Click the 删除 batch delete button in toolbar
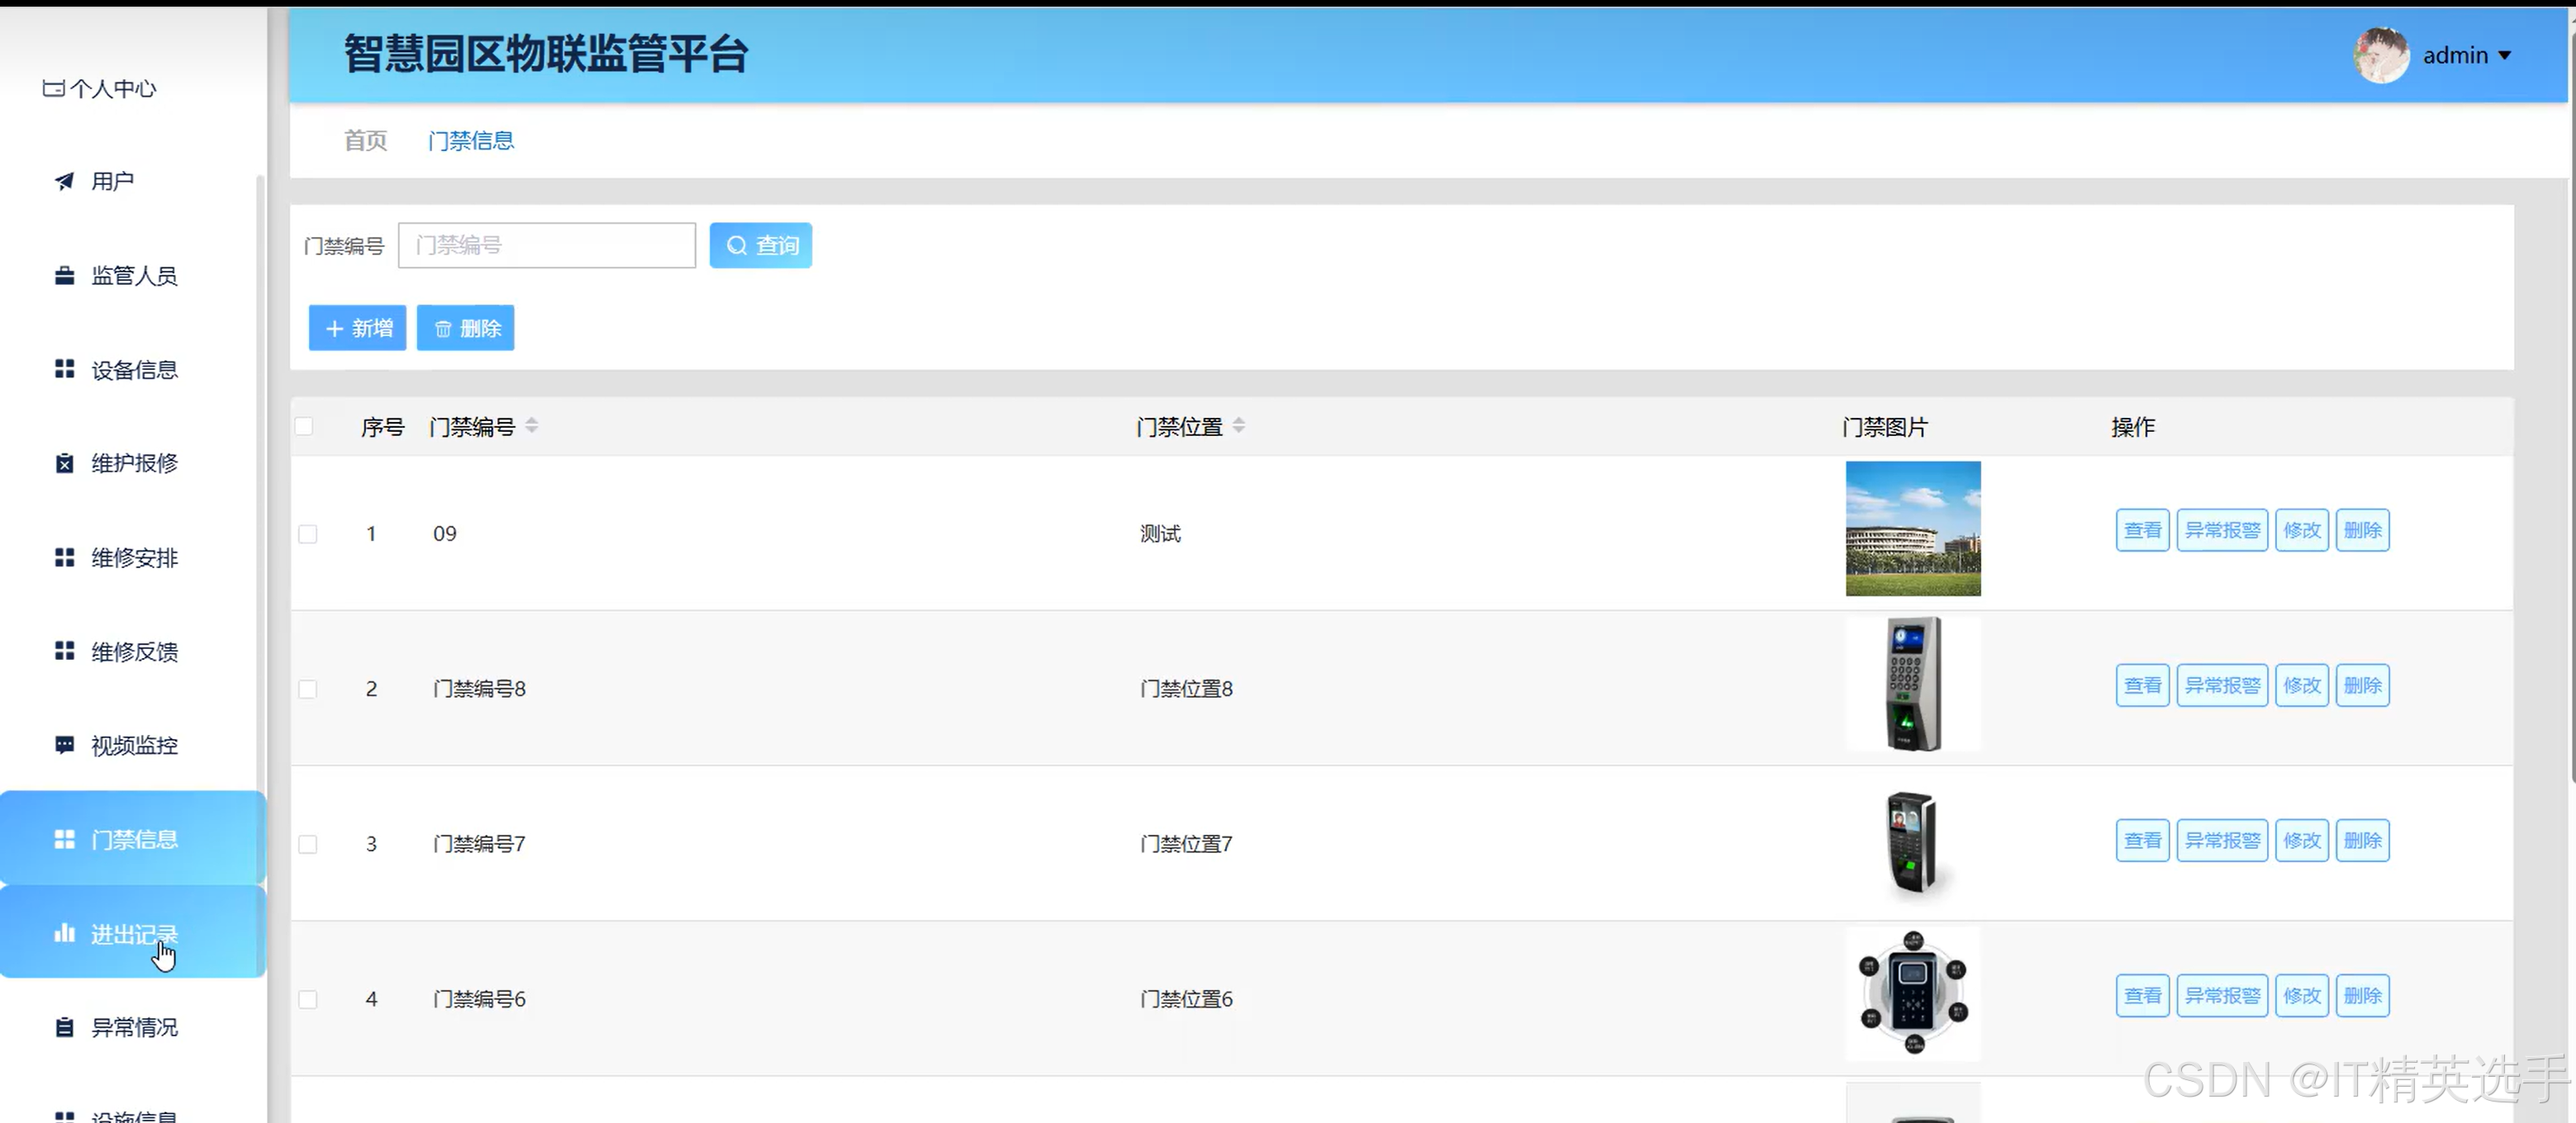Screen dimensions: 2576x1123 pos(465,328)
